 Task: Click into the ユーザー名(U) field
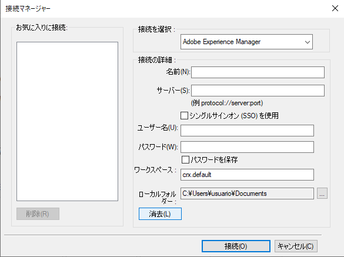[x=247, y=131]
